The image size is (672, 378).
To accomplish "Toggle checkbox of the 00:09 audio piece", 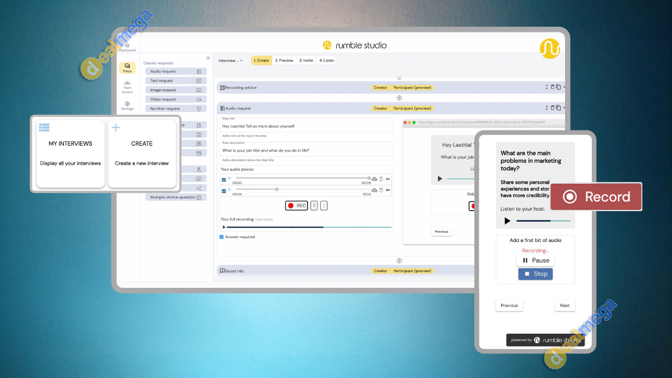I will 224,180.
